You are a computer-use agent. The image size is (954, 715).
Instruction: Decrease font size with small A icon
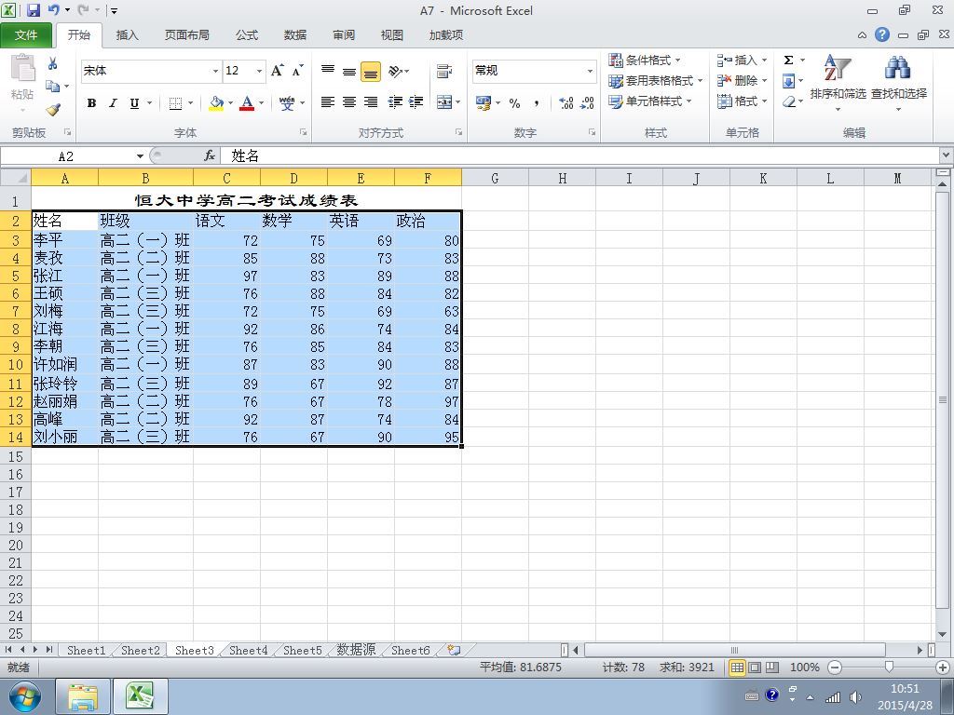(297, 71)
